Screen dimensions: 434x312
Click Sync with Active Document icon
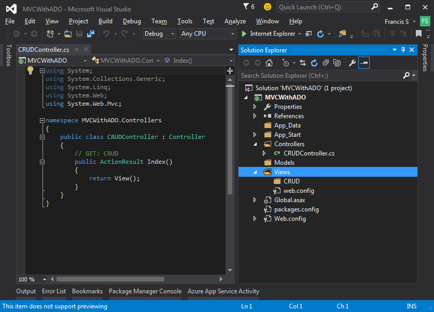[302, 63]
